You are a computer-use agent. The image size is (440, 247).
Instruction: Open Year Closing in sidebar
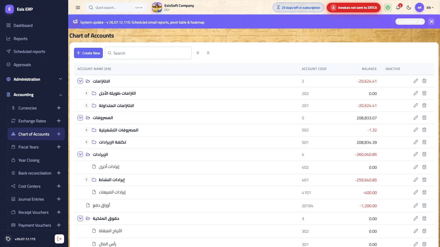point(29,160)
